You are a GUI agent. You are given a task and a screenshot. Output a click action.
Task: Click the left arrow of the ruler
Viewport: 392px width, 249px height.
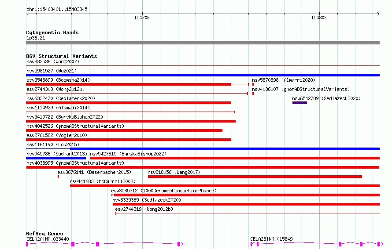tap(27, 14)
